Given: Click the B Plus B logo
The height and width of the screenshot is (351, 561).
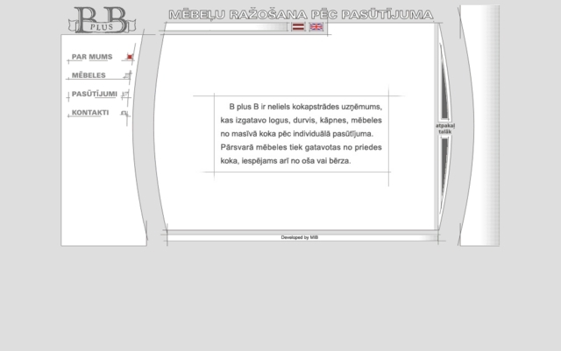Looking at the screenshot, I should coord(103,19).
